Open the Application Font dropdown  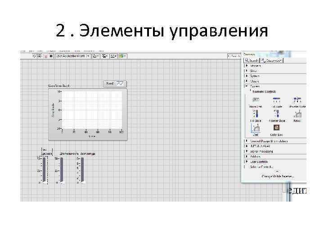(73, 56)
